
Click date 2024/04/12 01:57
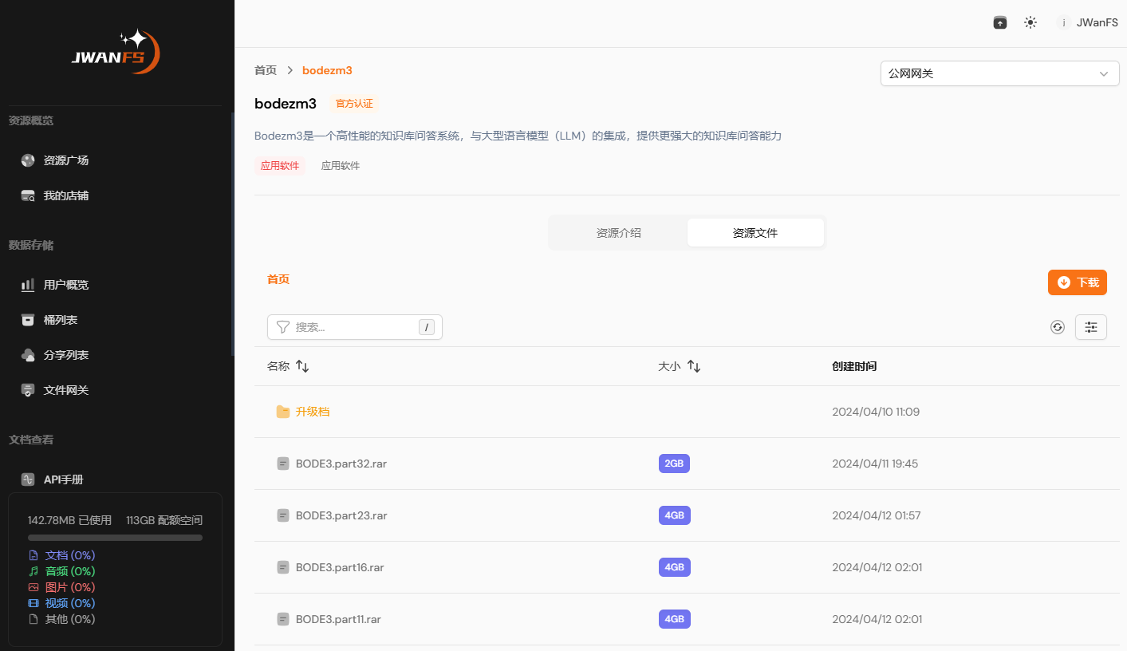pos(877,515)
